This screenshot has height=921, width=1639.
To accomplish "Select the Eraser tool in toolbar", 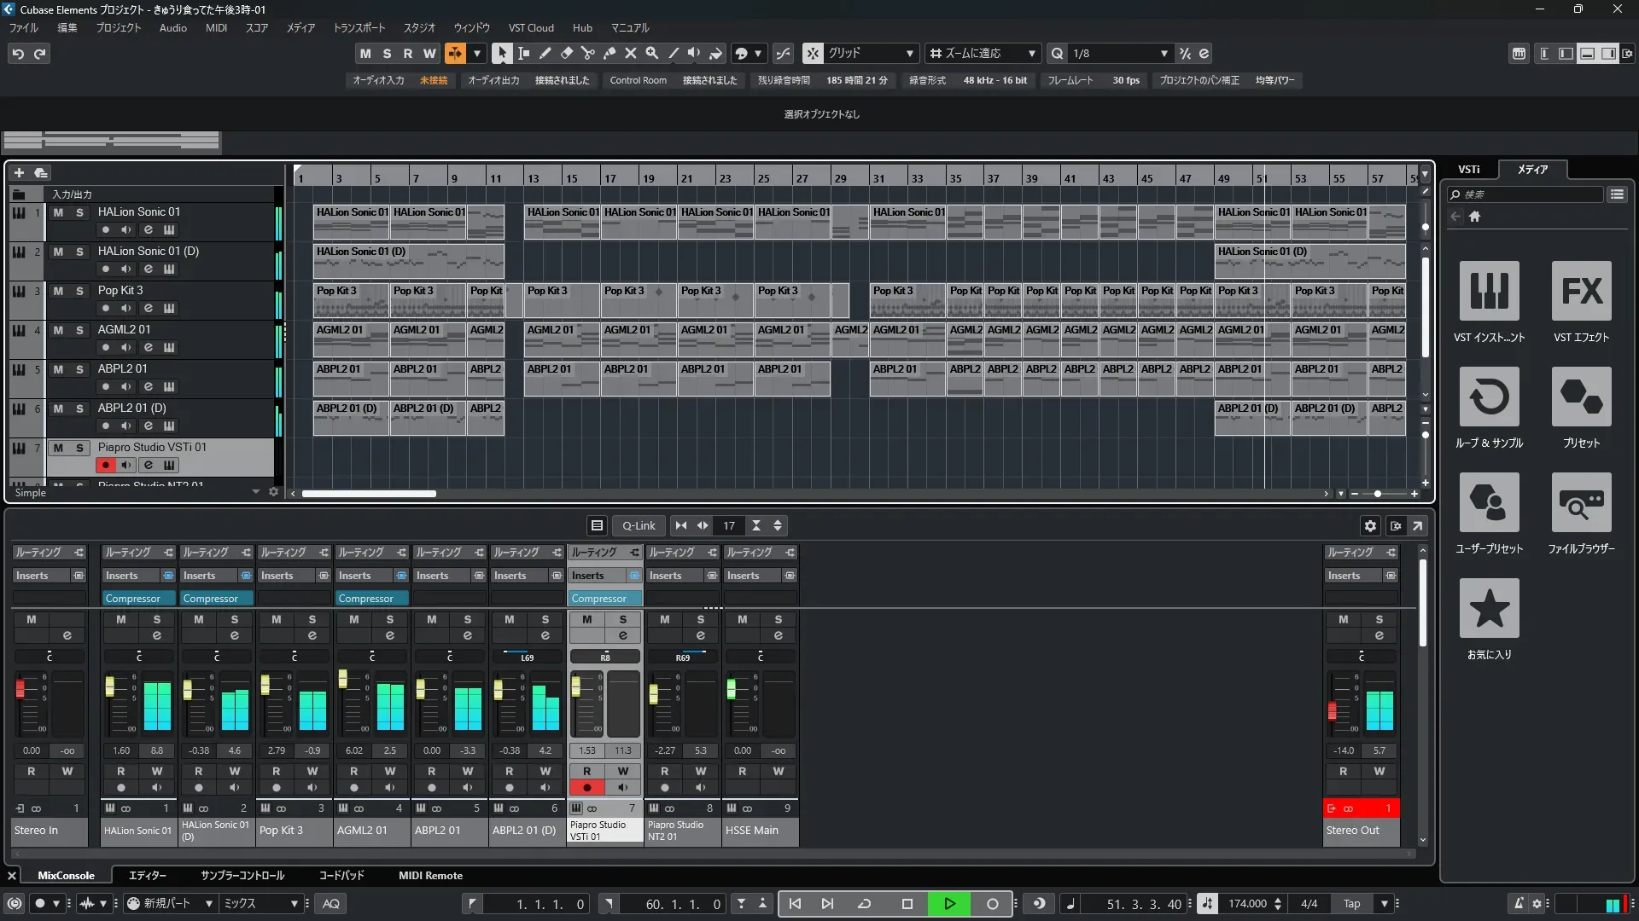I will click(566, 53).
